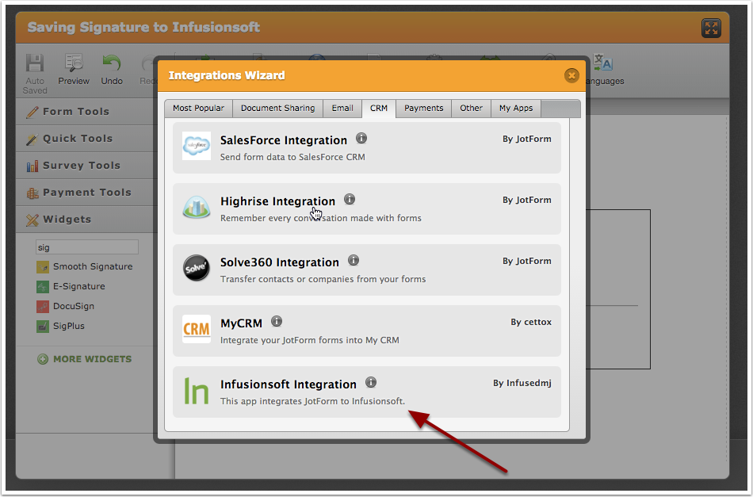Open the Languages translation tool

(604, 71)
